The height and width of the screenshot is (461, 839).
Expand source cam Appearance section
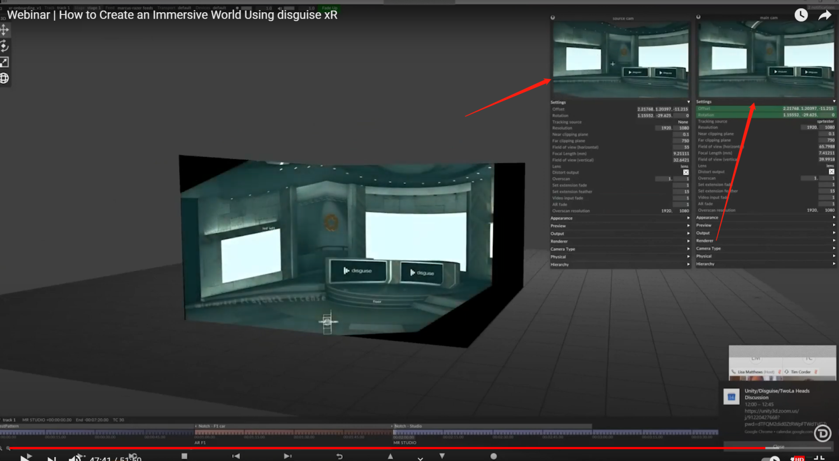620,218
